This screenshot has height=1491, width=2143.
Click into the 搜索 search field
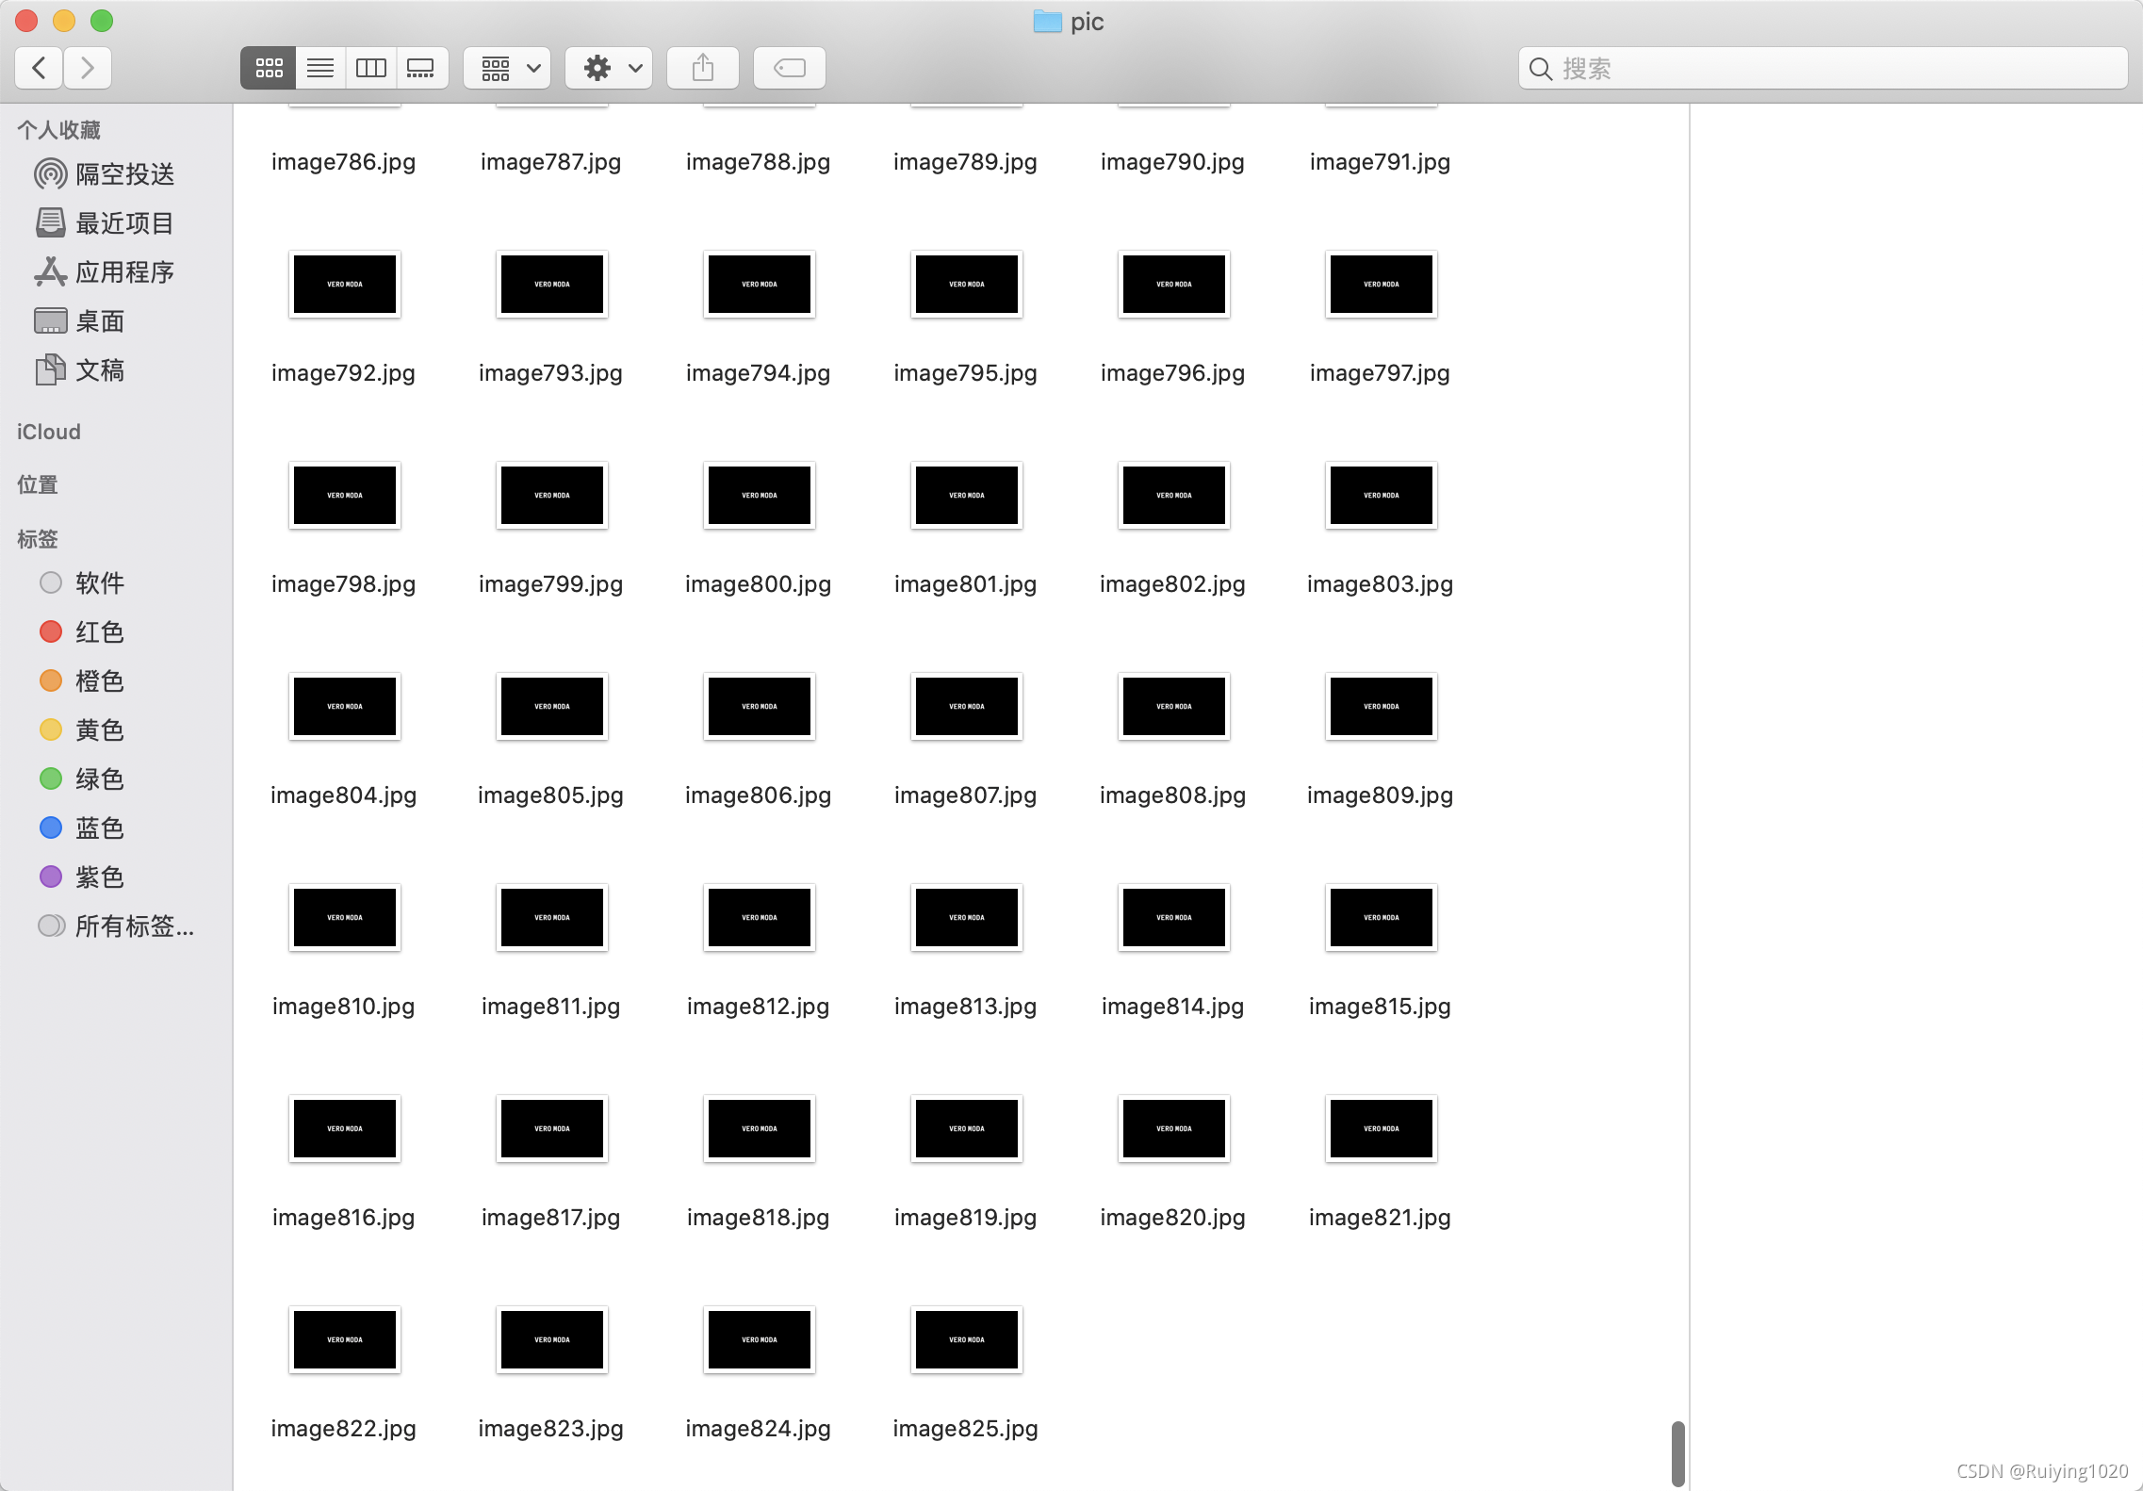click(x=1823, y=68)
